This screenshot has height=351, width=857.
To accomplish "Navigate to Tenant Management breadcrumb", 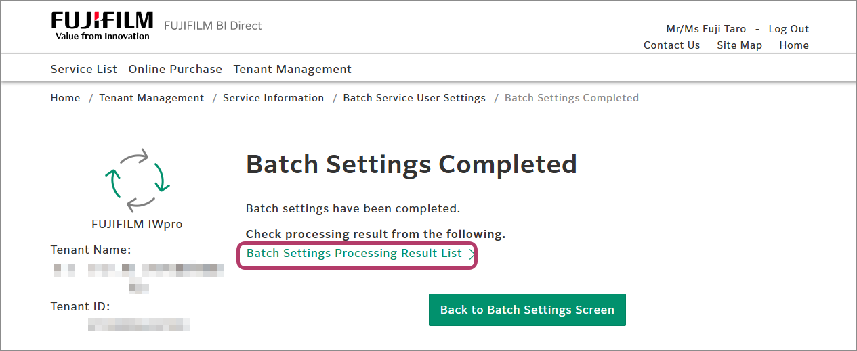I will click(x=151, y=98).
